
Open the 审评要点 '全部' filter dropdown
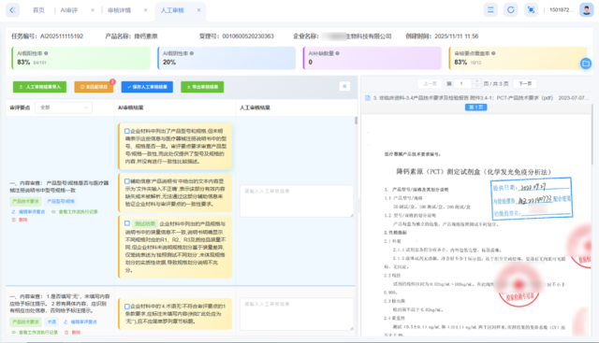[x=64, y=107]
